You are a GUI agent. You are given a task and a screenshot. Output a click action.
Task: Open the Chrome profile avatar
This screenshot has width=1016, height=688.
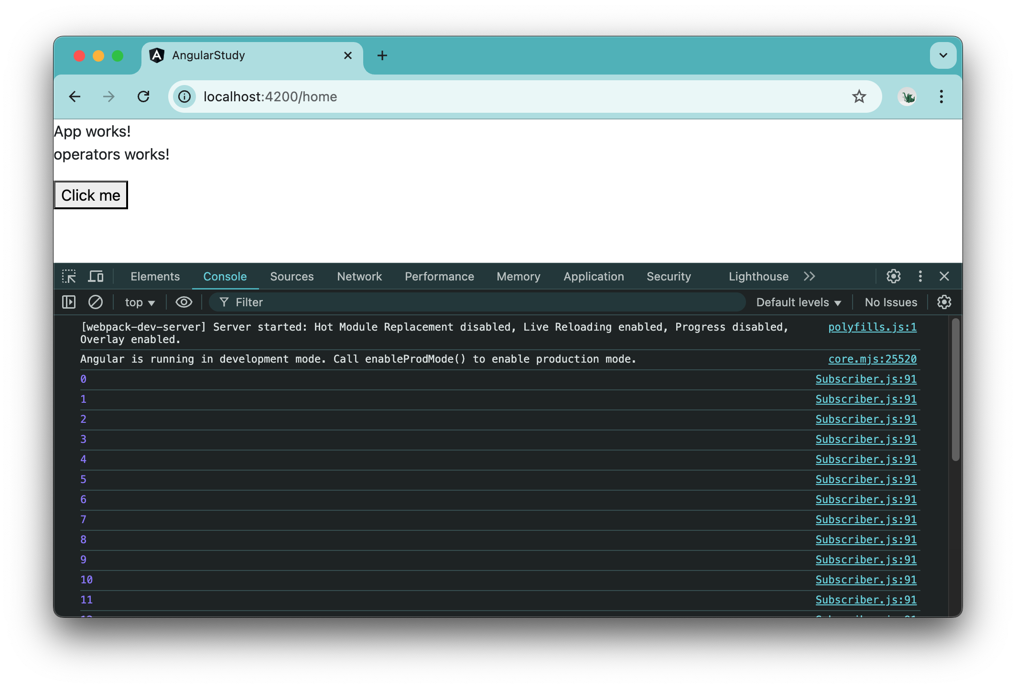click(x=907, y=97)
